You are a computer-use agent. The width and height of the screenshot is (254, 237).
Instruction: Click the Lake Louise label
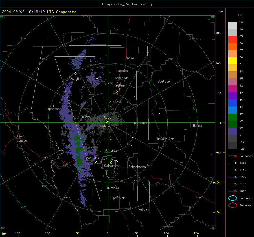coord(22,138)
